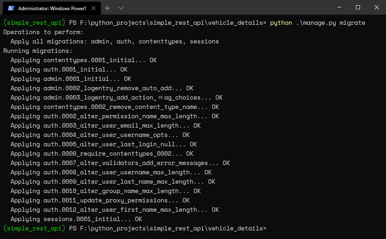Screen dimensions: 386x239
Task: Close the Administrator: Windows PowerShell tab
Action: 93,8
